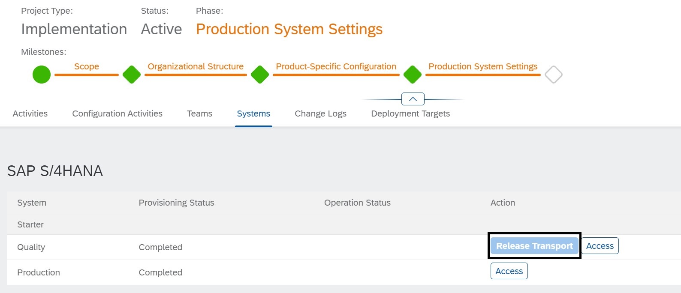Click Access for the Quality system
681x293 pixels.
[600, 246]
